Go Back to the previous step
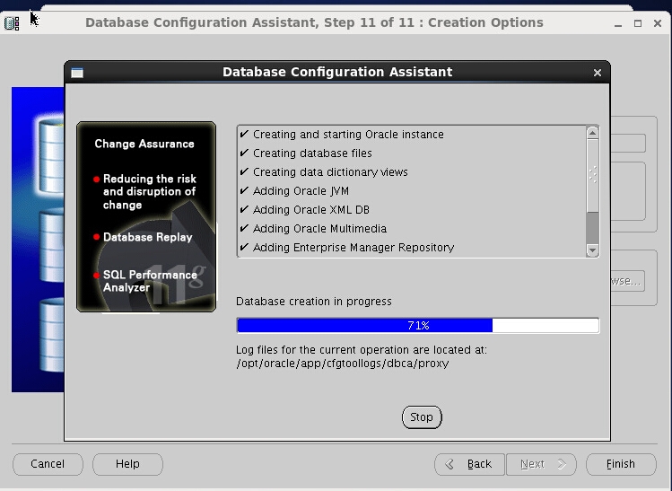The height and width of the screenshot is (491, 672). [x=469, y=464]
